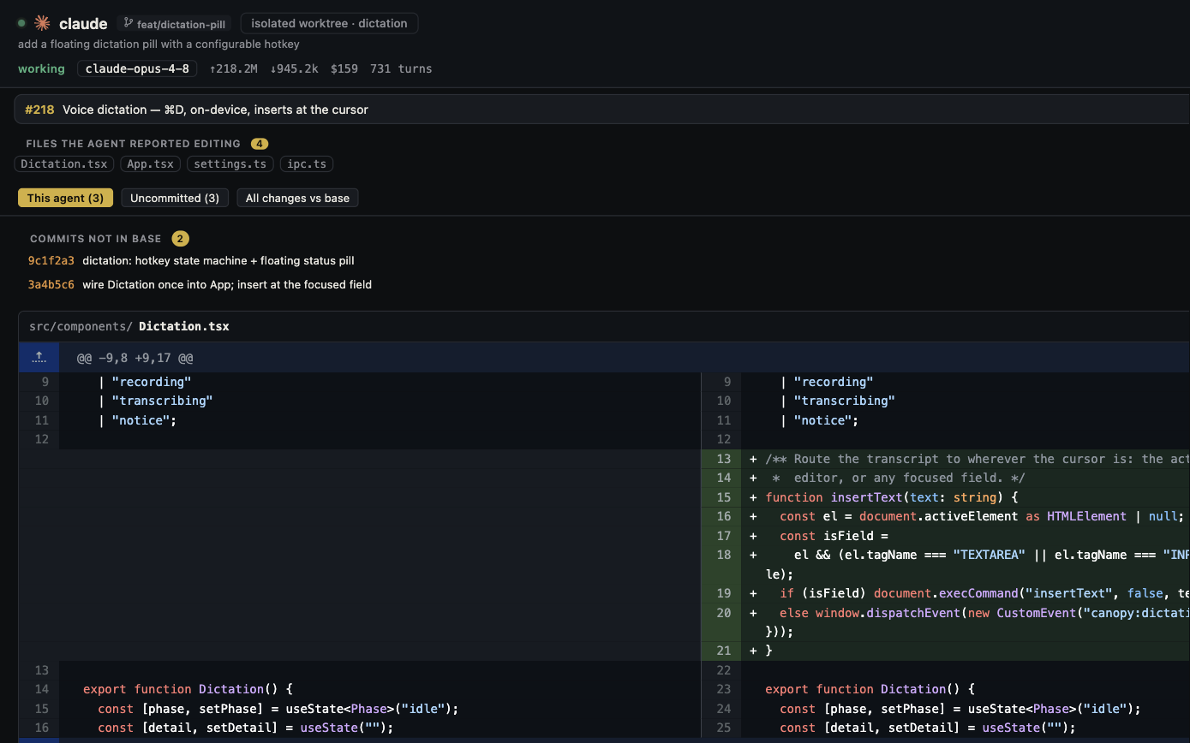Click added line number 21 closing brace
This screenshot has width=1190, height=743.
coord(724,651)
